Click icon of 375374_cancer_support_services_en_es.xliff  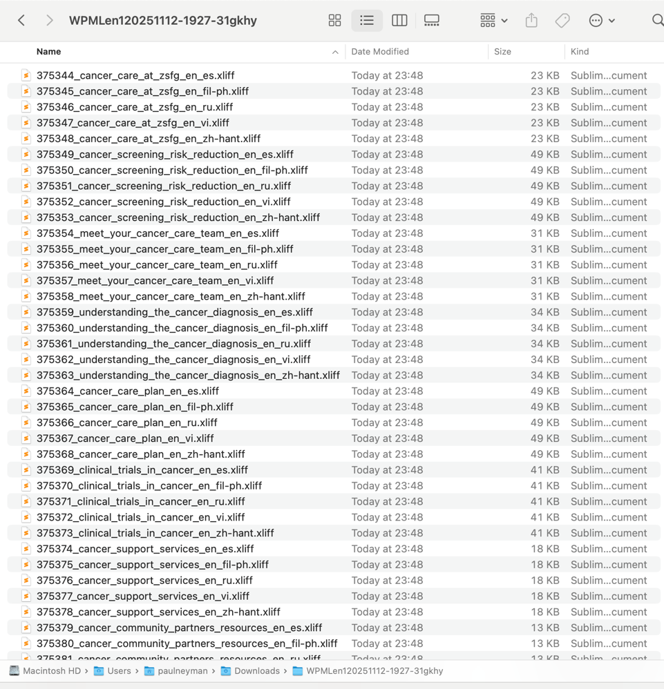click(x=26, y=550)
